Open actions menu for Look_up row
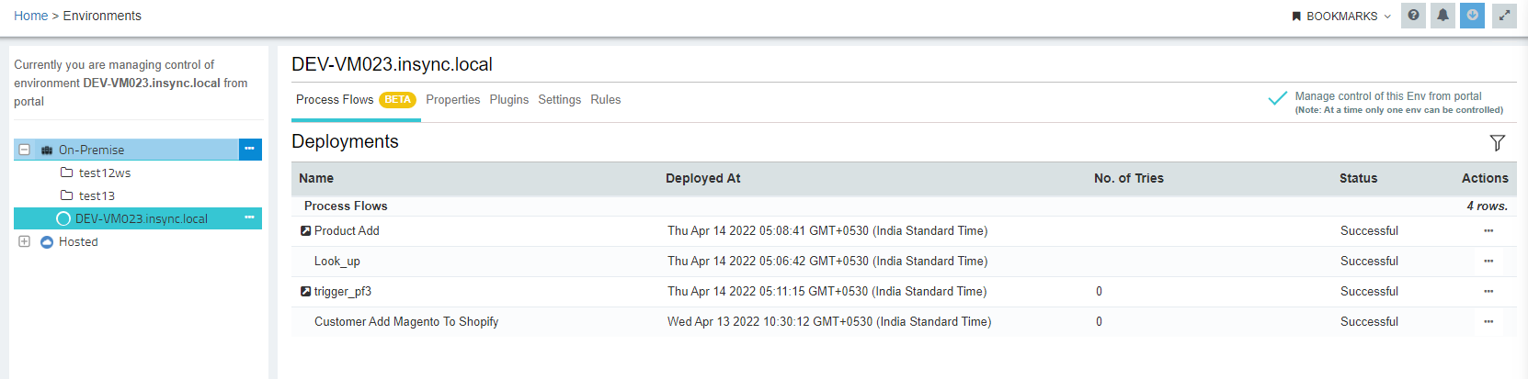Viewport: 1528px width, 379px height. pyautogui.click(x=1488, y=262)
